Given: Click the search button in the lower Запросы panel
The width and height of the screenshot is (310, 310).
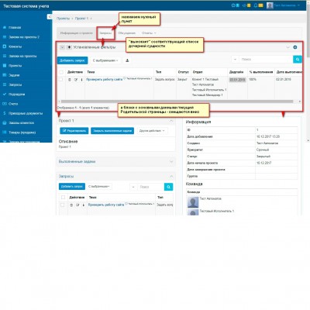Looking at the screenshot, I should (168, 187).
